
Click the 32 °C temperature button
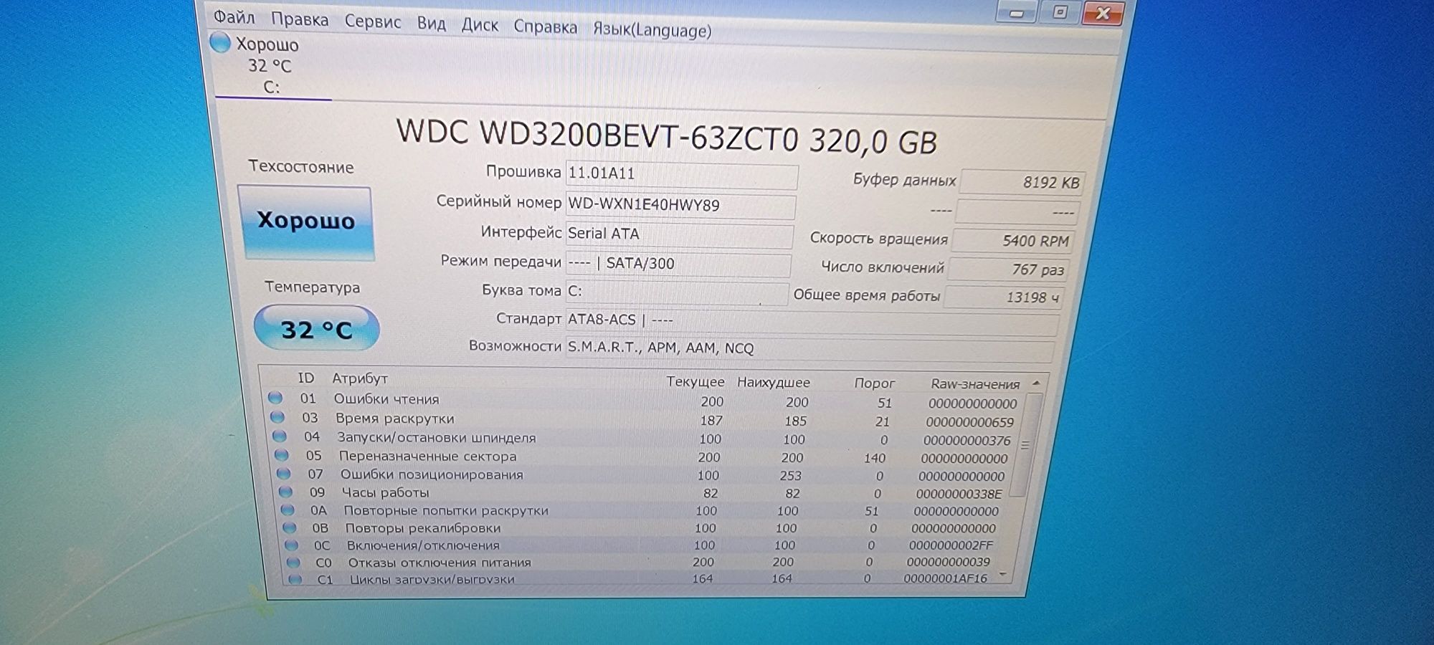click(x=316, y=328)
